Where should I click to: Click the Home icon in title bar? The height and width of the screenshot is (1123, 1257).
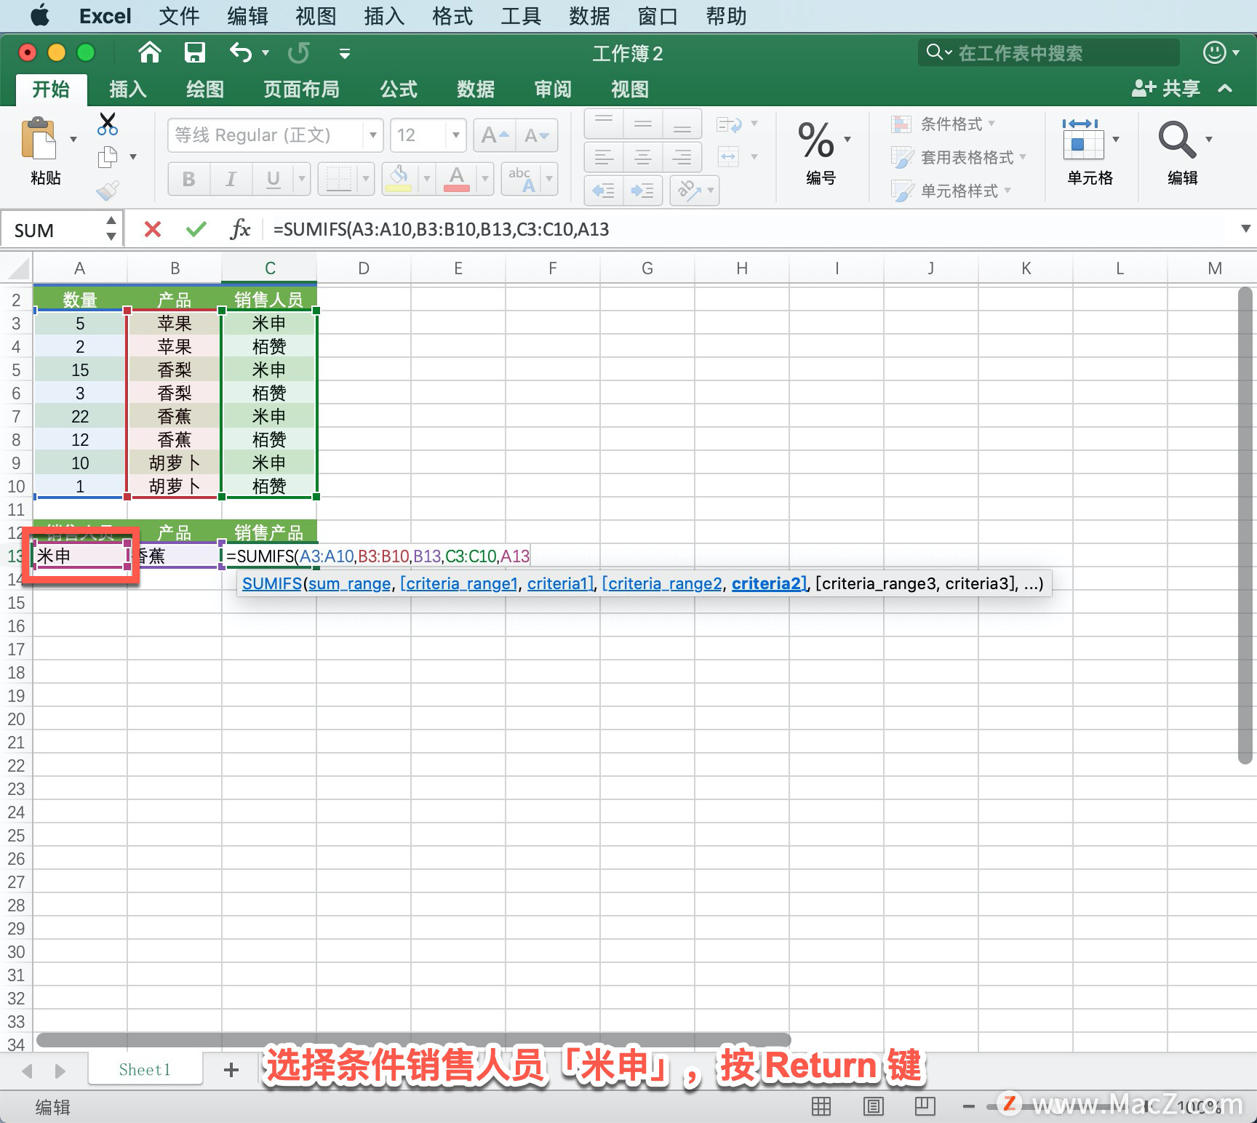point(149,52)
